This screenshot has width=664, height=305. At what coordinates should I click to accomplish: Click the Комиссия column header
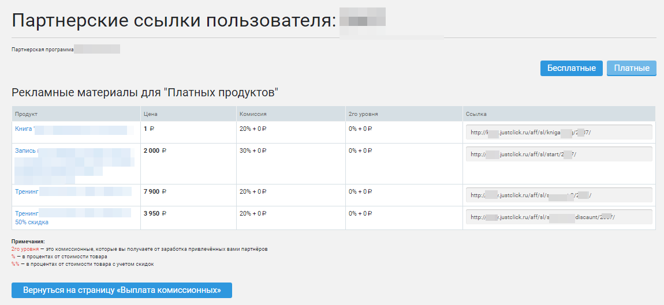point(253,114)
